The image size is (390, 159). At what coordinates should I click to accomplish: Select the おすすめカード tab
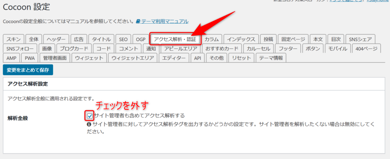(x=222, y=48)
